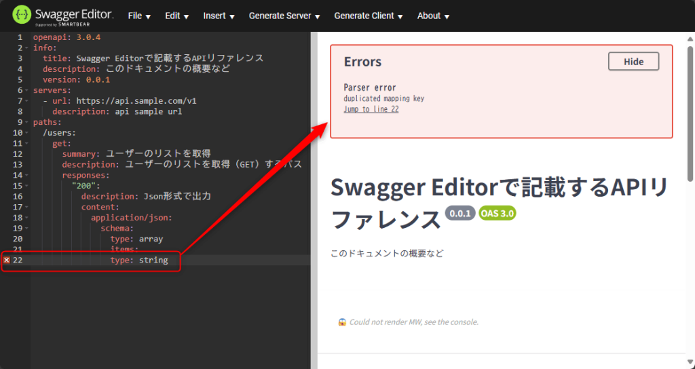Click the 0.0.1 version badge

coord(460,213)
